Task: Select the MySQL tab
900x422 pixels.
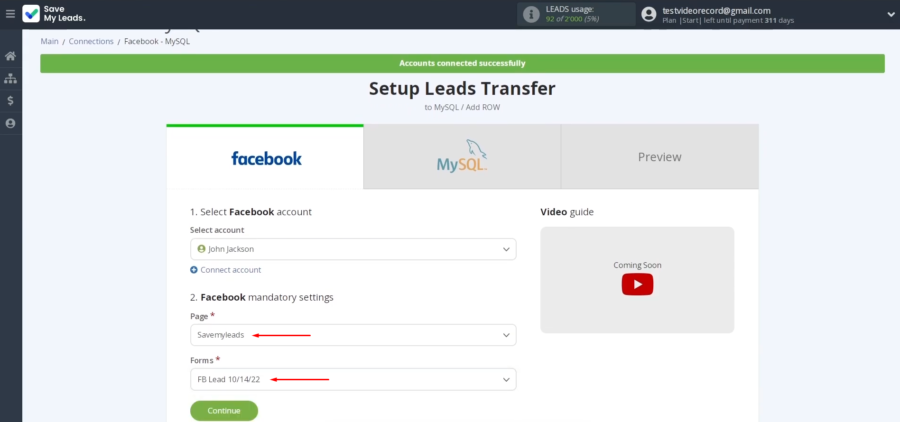Action: tap(462, 157)
